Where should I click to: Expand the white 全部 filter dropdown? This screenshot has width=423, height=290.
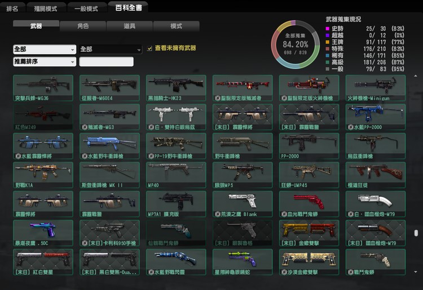(45, 50)
